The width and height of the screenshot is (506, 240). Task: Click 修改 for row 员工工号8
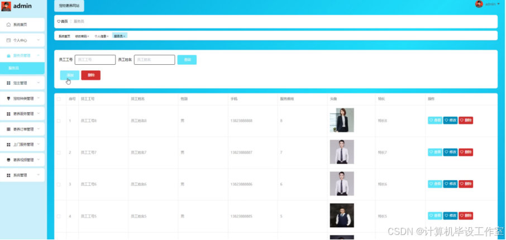450,121
